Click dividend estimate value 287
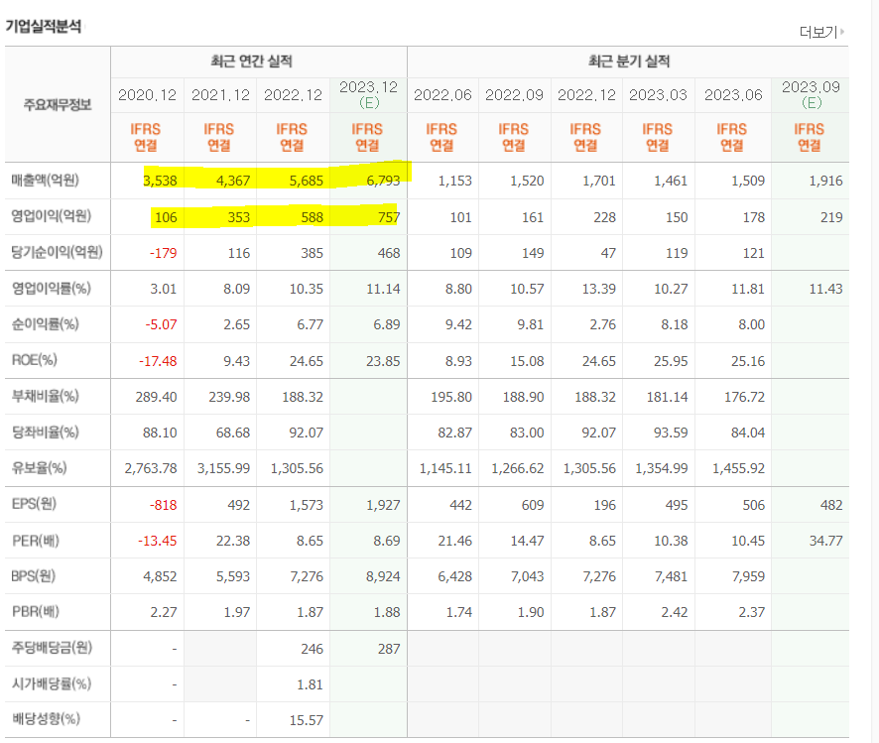The image size is (879, 743). coord(389,649)
